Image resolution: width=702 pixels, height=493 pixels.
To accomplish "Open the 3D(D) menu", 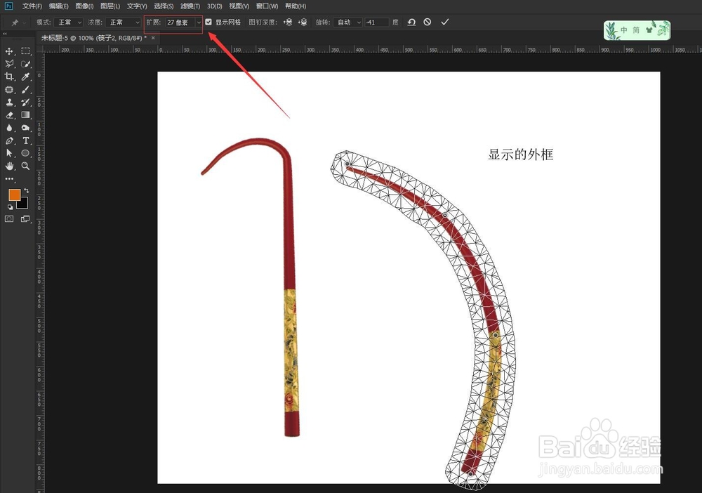I will tap(214, 6).
